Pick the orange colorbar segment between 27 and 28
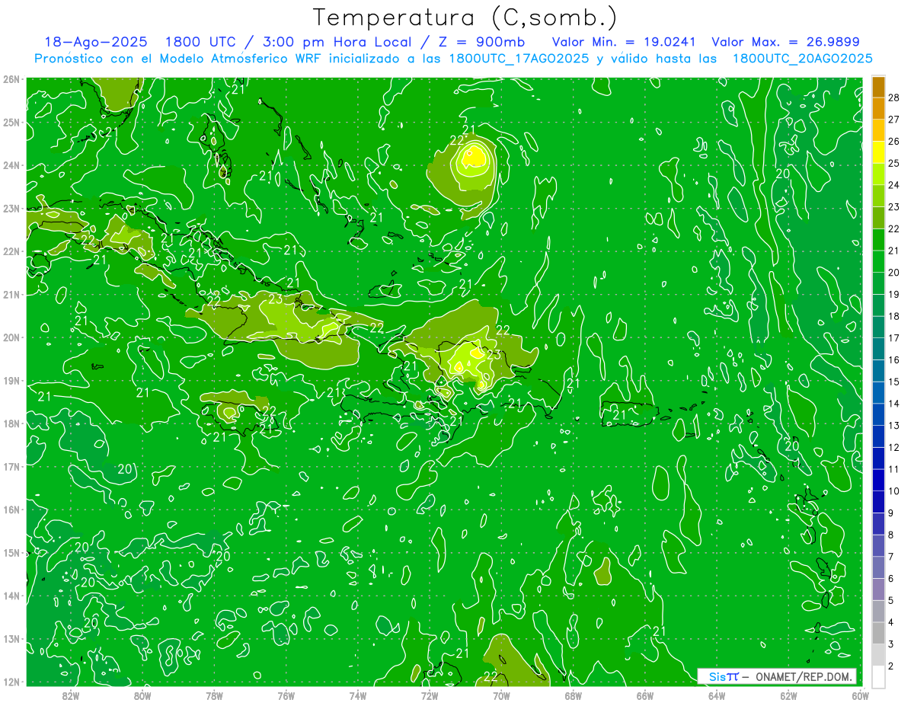The width and height of the screenshot is (914, 706). click(x=878, y=109)
